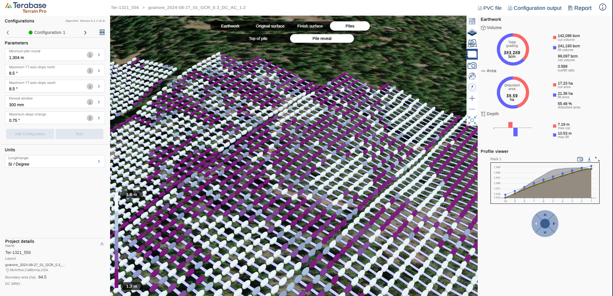Click the Ter-1321_556 breadcrumb
This screenshot has width=613, height=296.
tap(125, 7)
